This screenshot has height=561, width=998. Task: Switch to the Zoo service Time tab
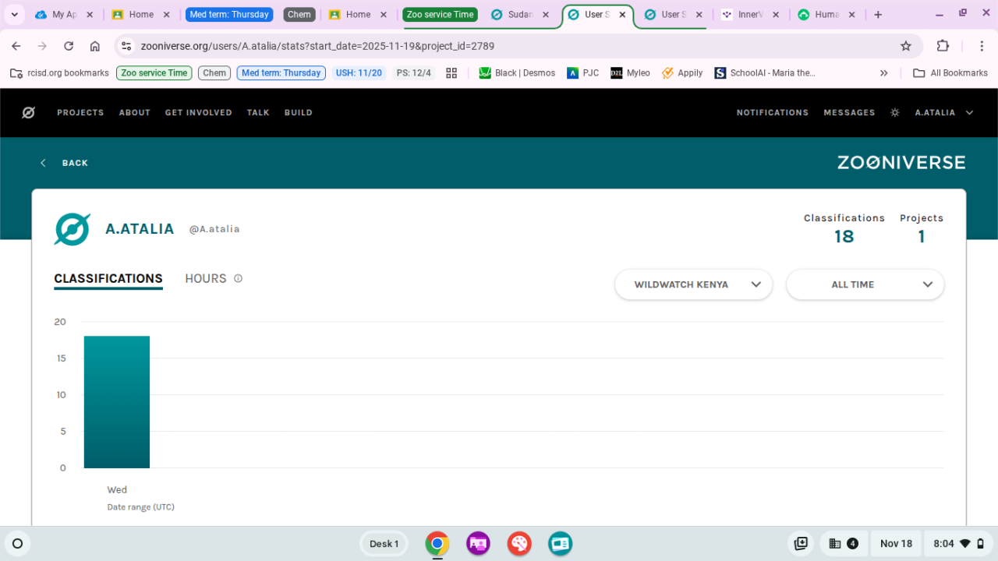[440, 15]
